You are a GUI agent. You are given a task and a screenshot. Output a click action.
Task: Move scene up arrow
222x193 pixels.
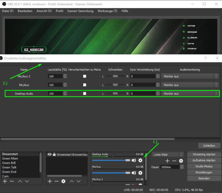(x=20, y=181)
